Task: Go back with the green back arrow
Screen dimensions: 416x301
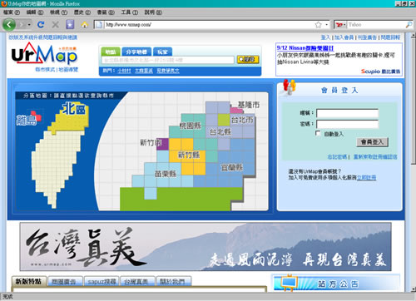Action: [x=9, y=25]
